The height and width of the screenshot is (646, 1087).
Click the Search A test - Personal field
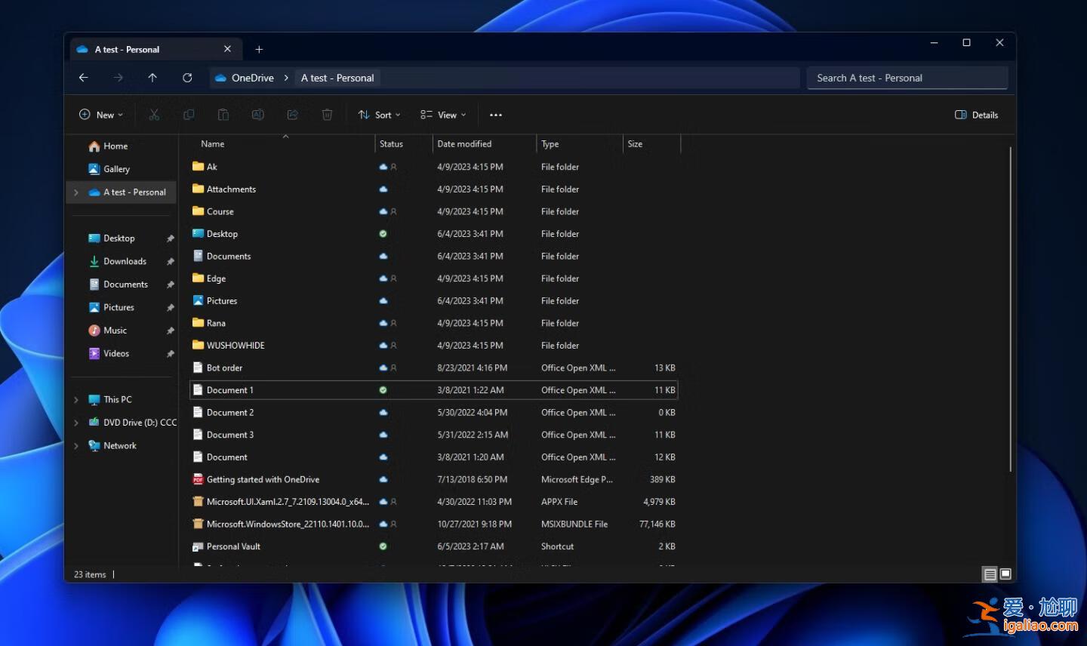click(x=907, y=78)
